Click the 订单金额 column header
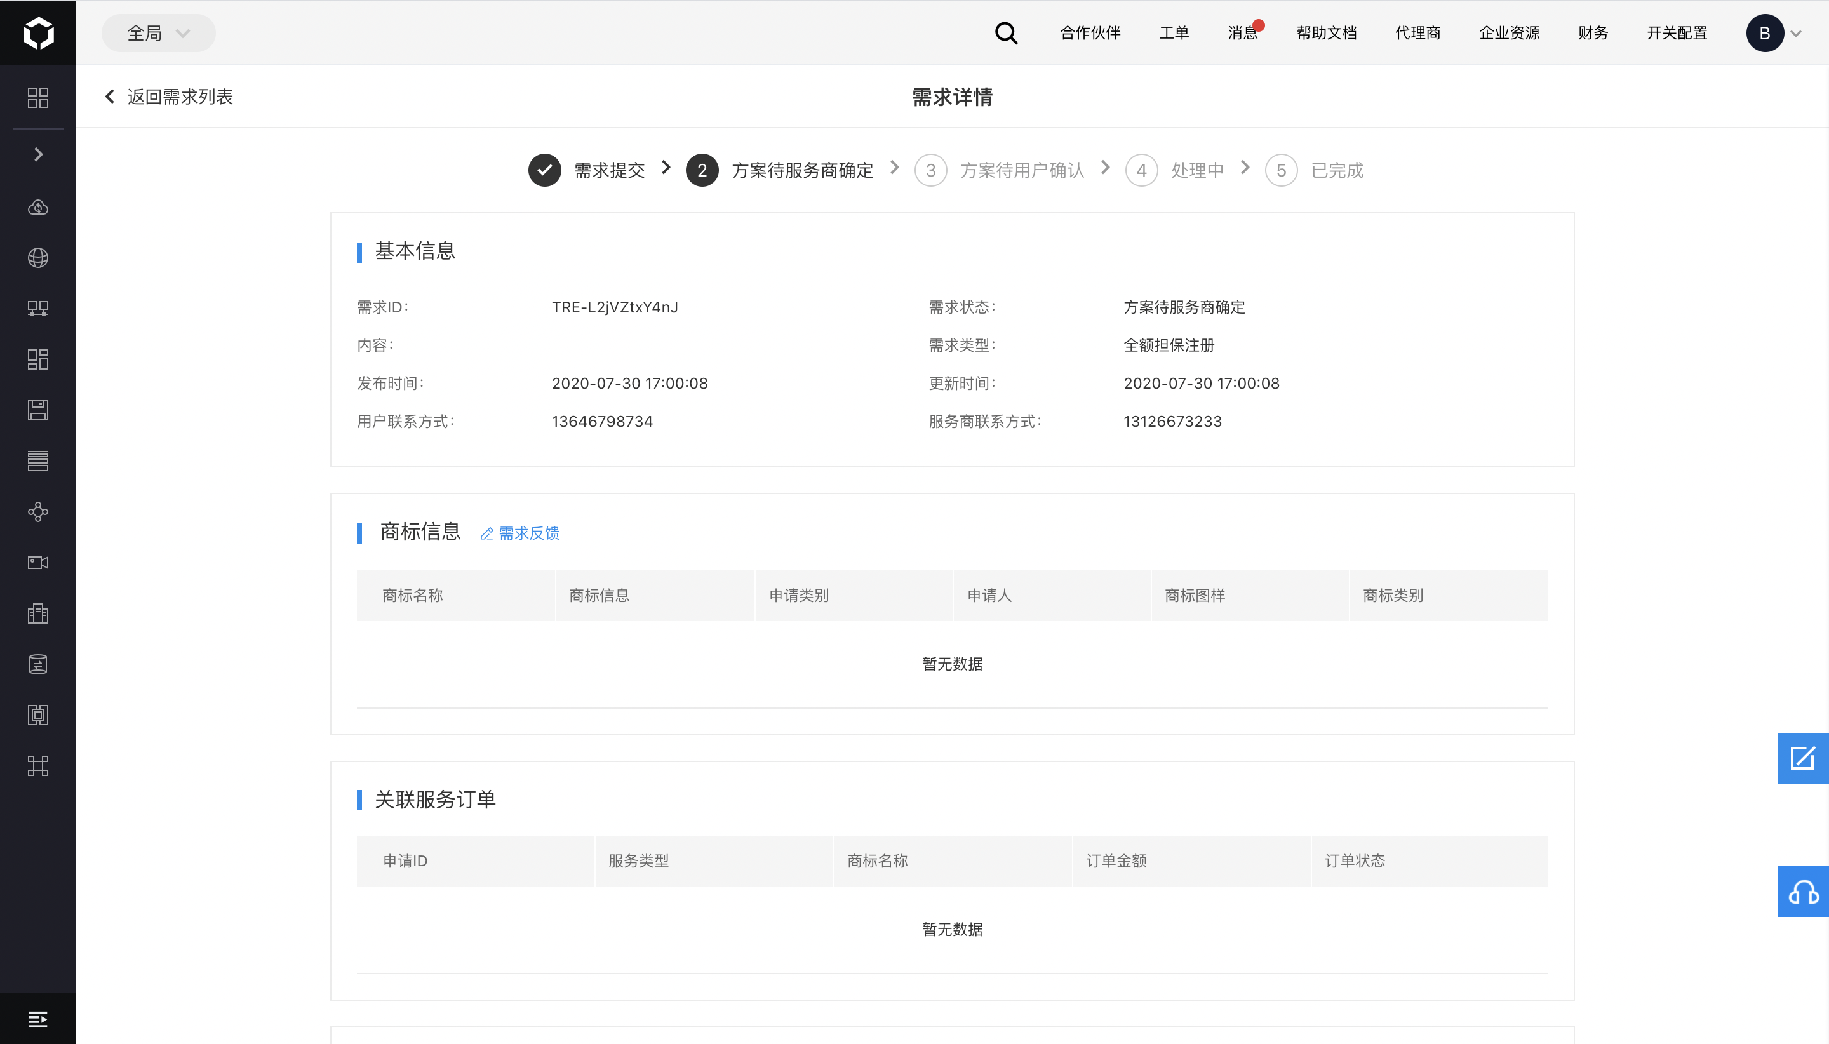 point(1191,860)
